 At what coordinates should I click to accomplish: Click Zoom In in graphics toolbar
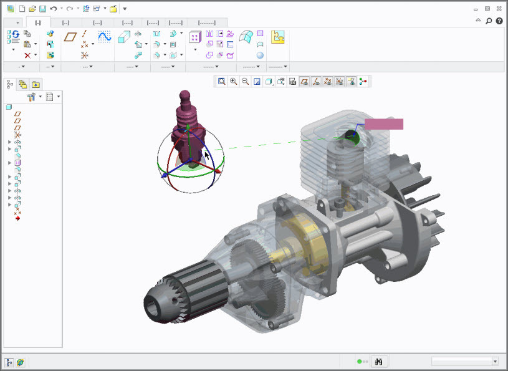tap(233, 81)
